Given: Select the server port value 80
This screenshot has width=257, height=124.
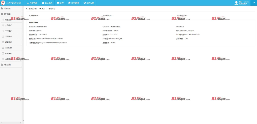Looking at the screenshot, I should click(187, 39).
